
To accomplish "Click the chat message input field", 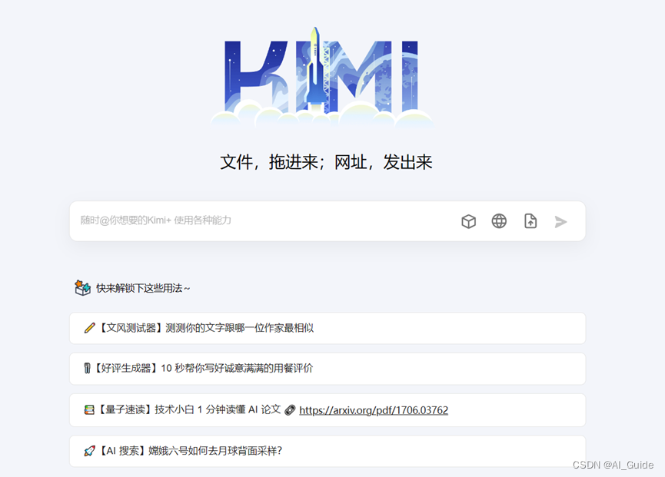I will pos(231,221).
